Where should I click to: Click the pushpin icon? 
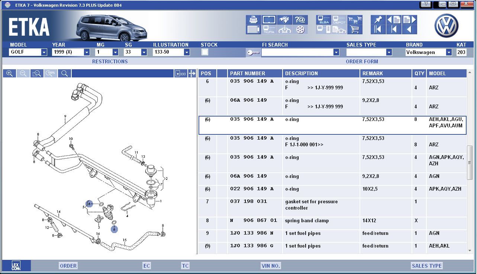click(378, 20)
